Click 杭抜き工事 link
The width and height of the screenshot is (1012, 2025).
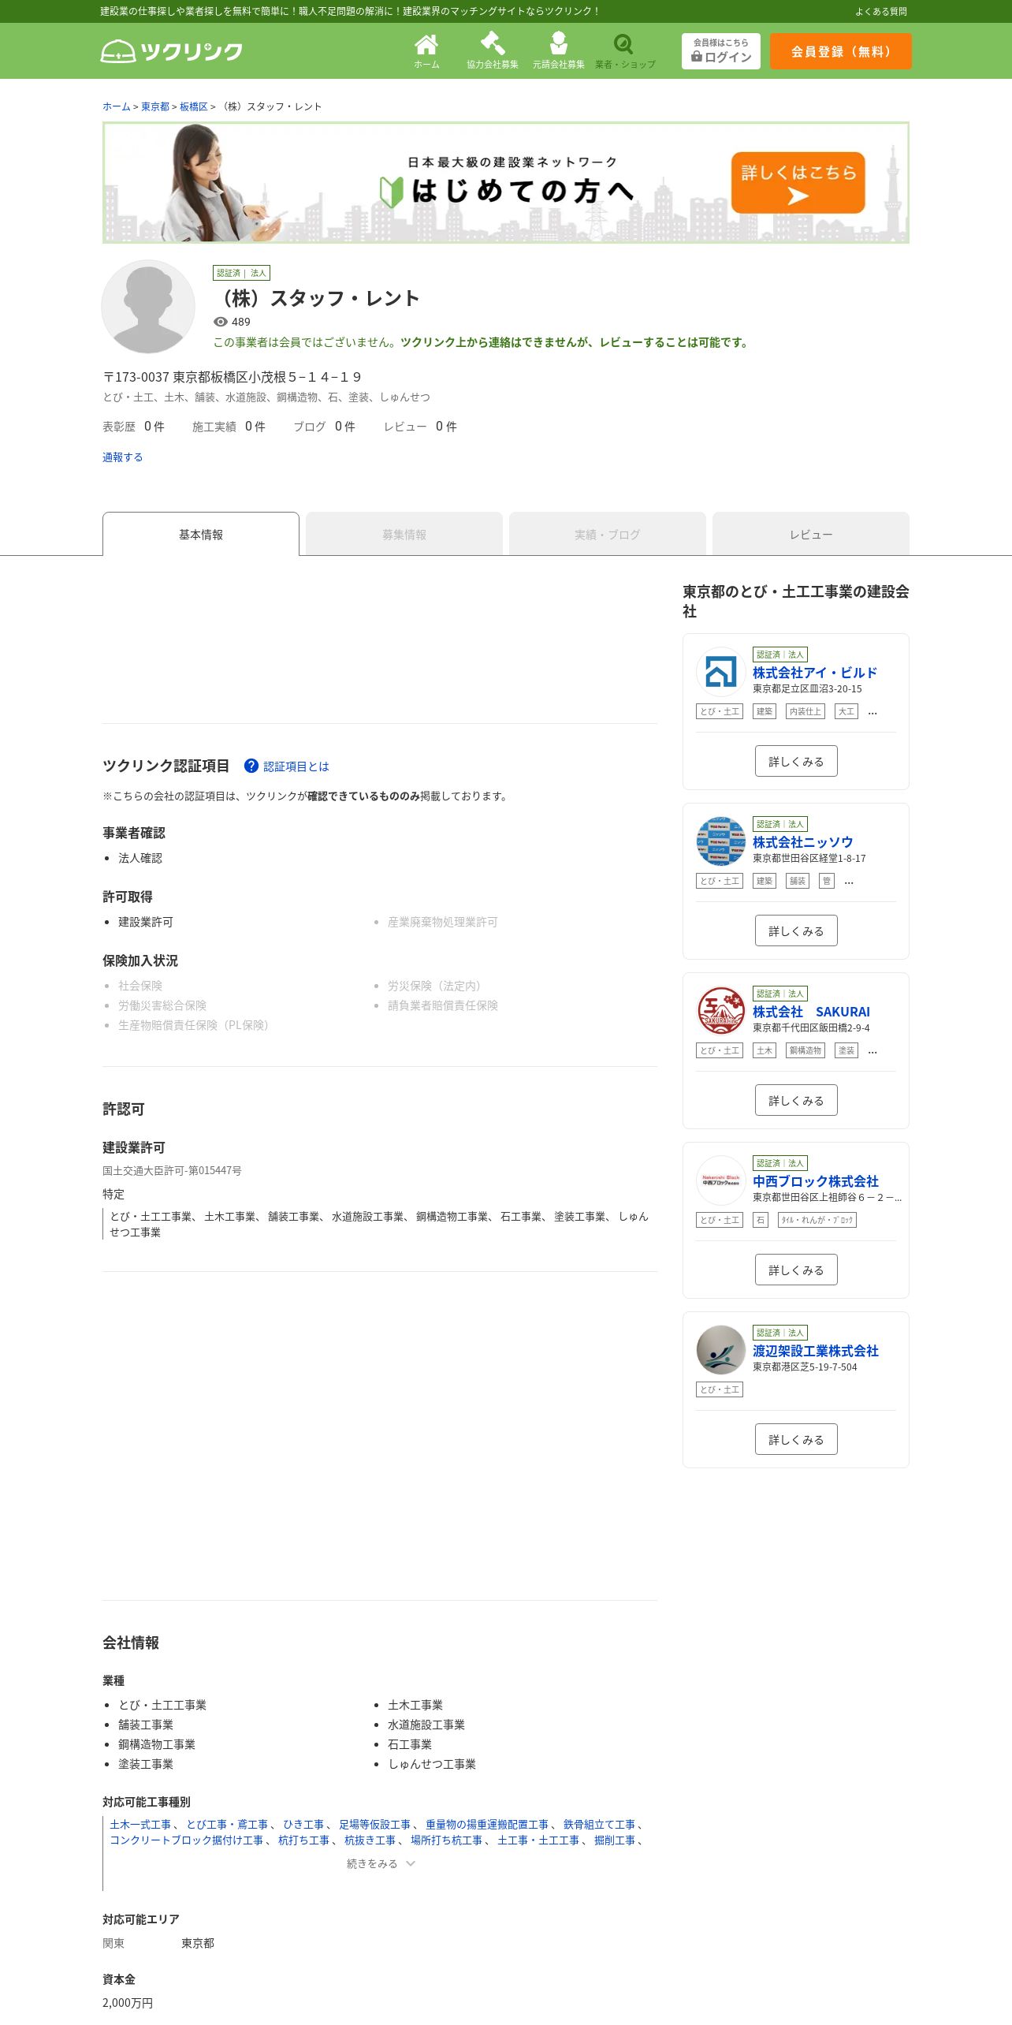click(370, 1840)
